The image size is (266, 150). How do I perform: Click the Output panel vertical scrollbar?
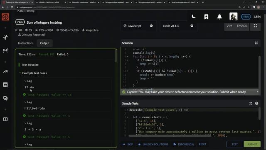pyautogui.click(x=116, y=56)
